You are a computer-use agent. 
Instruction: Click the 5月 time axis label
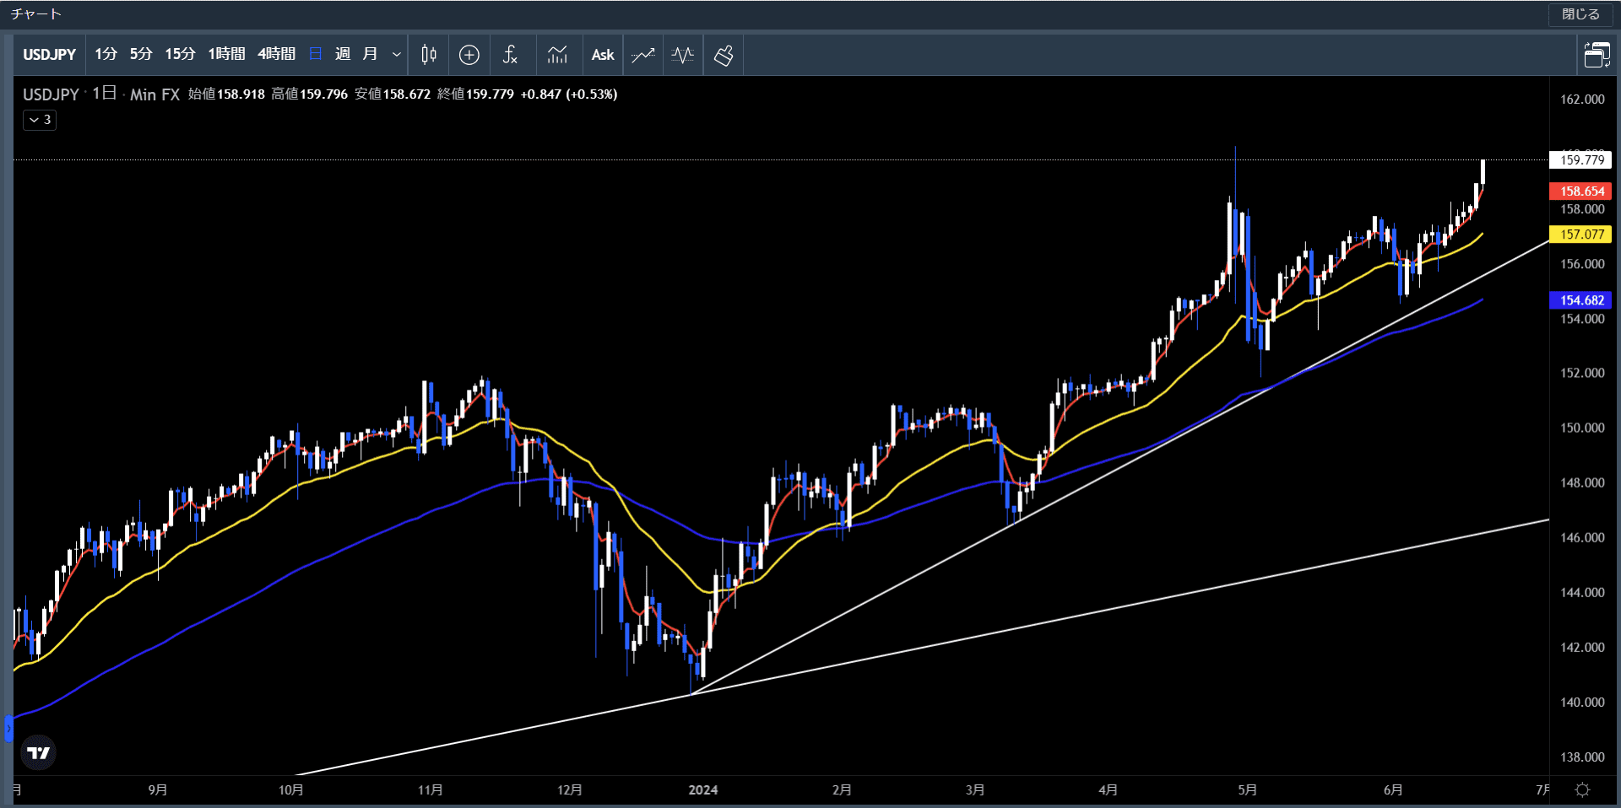coord(1247,790)
